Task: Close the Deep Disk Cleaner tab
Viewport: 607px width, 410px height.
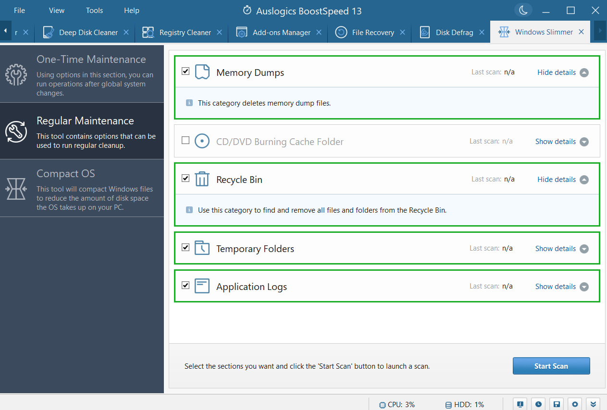Action: coord(126,32)
